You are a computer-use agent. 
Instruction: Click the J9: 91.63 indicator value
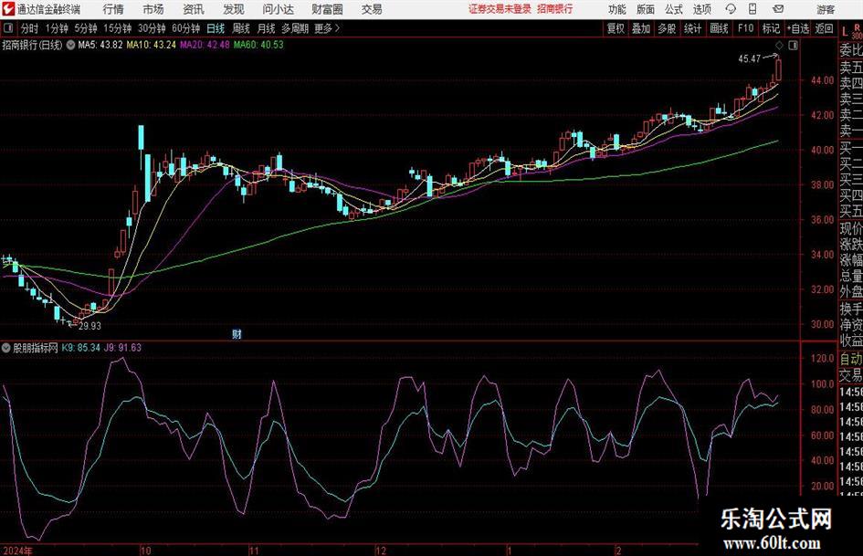click(122, 348)
